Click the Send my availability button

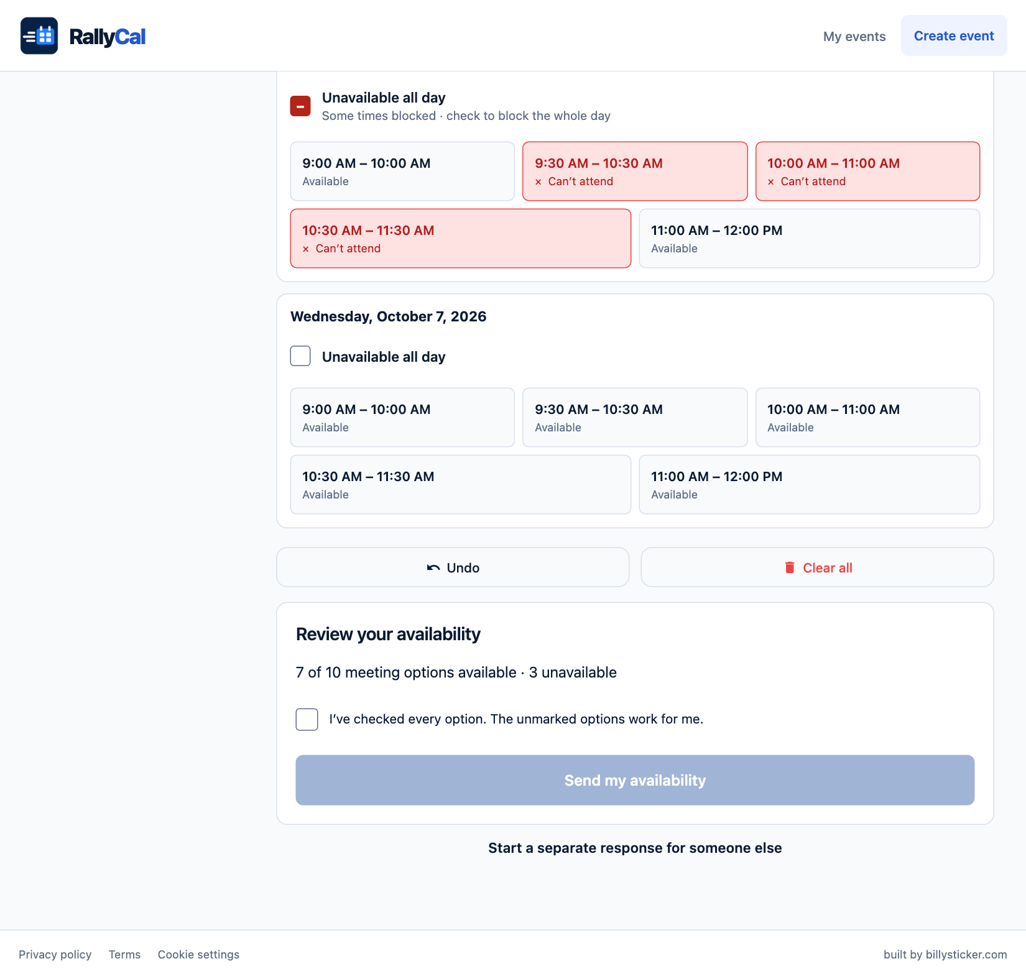(635, 780)
